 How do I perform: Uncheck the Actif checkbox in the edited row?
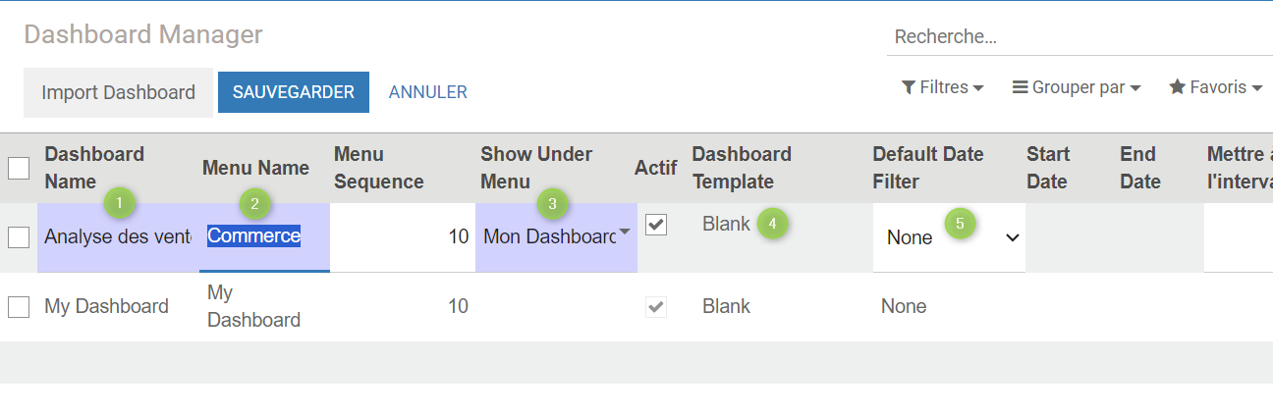click(x=656, y=225)
